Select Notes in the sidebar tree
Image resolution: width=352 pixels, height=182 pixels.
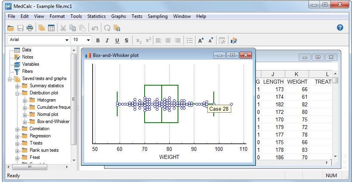[28, 57]
